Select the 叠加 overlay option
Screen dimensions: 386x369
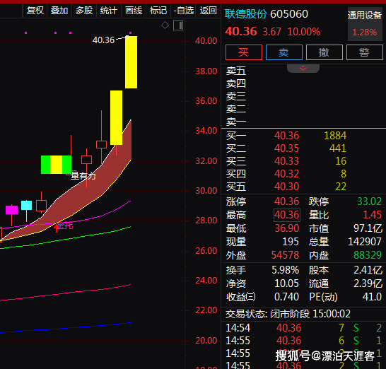(59, 11)
